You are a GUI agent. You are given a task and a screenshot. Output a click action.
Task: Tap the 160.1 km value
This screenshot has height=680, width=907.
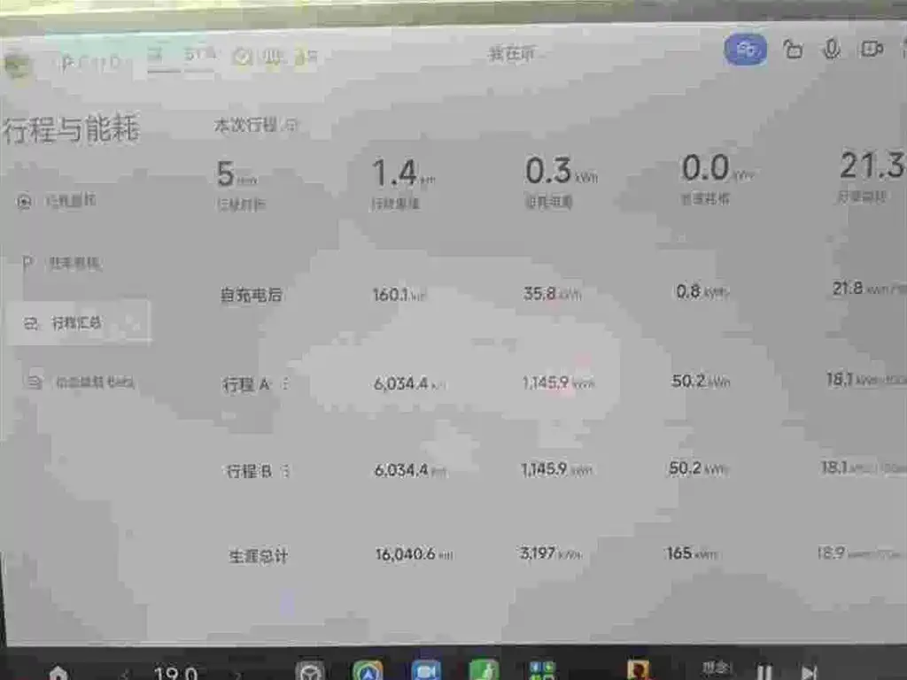click(399, 295)
